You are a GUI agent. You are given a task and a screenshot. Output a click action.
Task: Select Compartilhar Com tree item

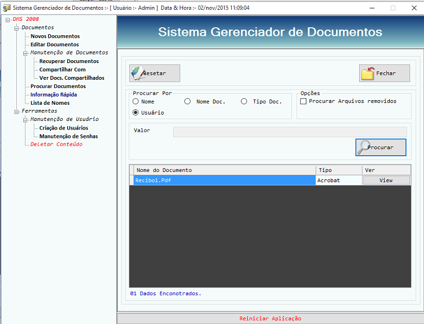click(63, 69)
